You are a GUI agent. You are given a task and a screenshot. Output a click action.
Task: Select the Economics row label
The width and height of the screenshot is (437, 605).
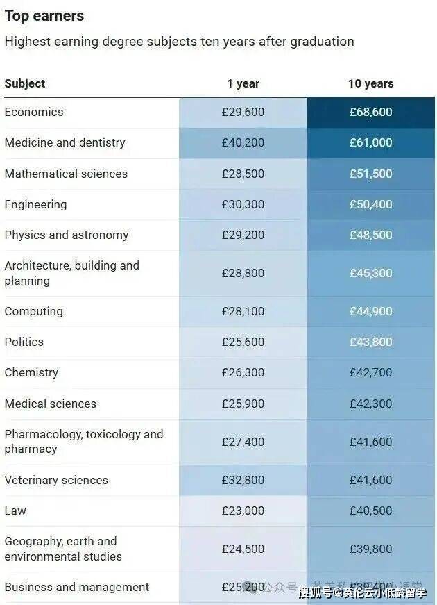coord(34,112)
